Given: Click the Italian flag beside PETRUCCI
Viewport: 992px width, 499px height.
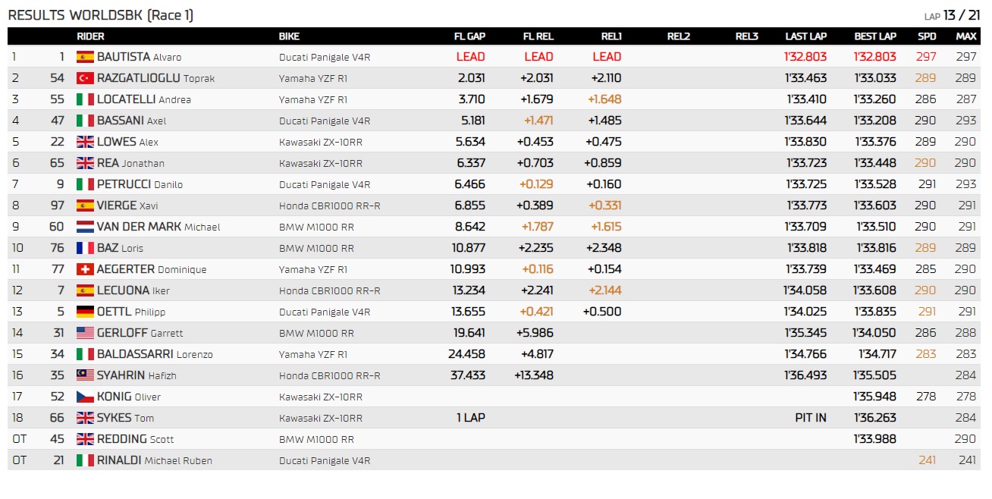Looking at the screenshot, I should click(x=85, y=184).
